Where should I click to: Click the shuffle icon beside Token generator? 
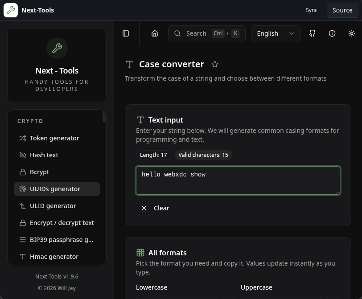point(23,138)
